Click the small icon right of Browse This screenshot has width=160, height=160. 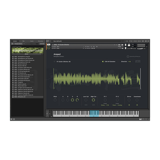point(42,54)
